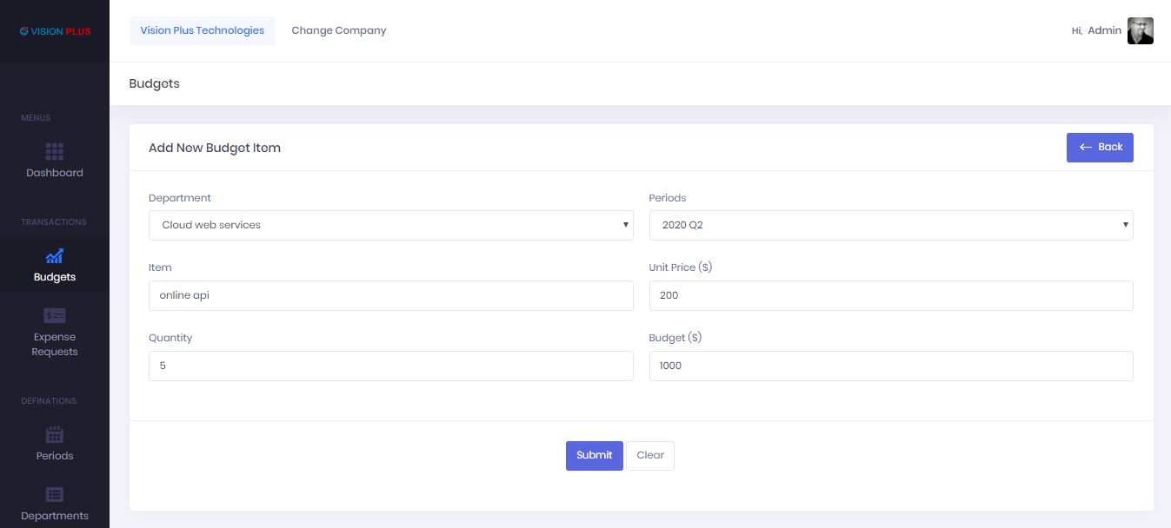Screen dimensions: 1171x528
Task: Switch to Change Company tab
Action: tap(338, 30)
